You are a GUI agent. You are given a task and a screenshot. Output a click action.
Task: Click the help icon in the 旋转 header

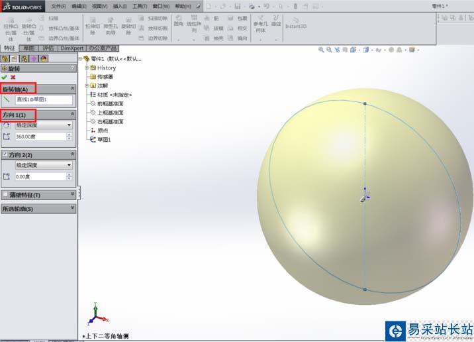click(73, 68)
